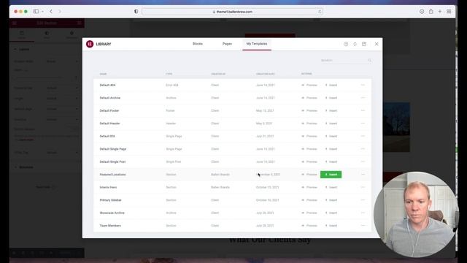Viewport: 467px width, 263px height.
Task: Open more options for Default Single Page
Action: pos(363,149)
